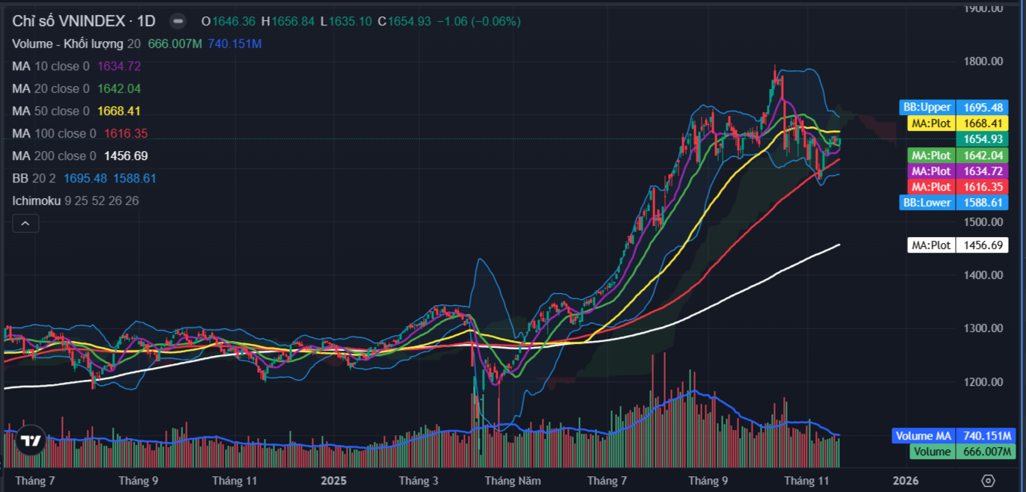Click the TradingView logo icon

pos(30,441)
